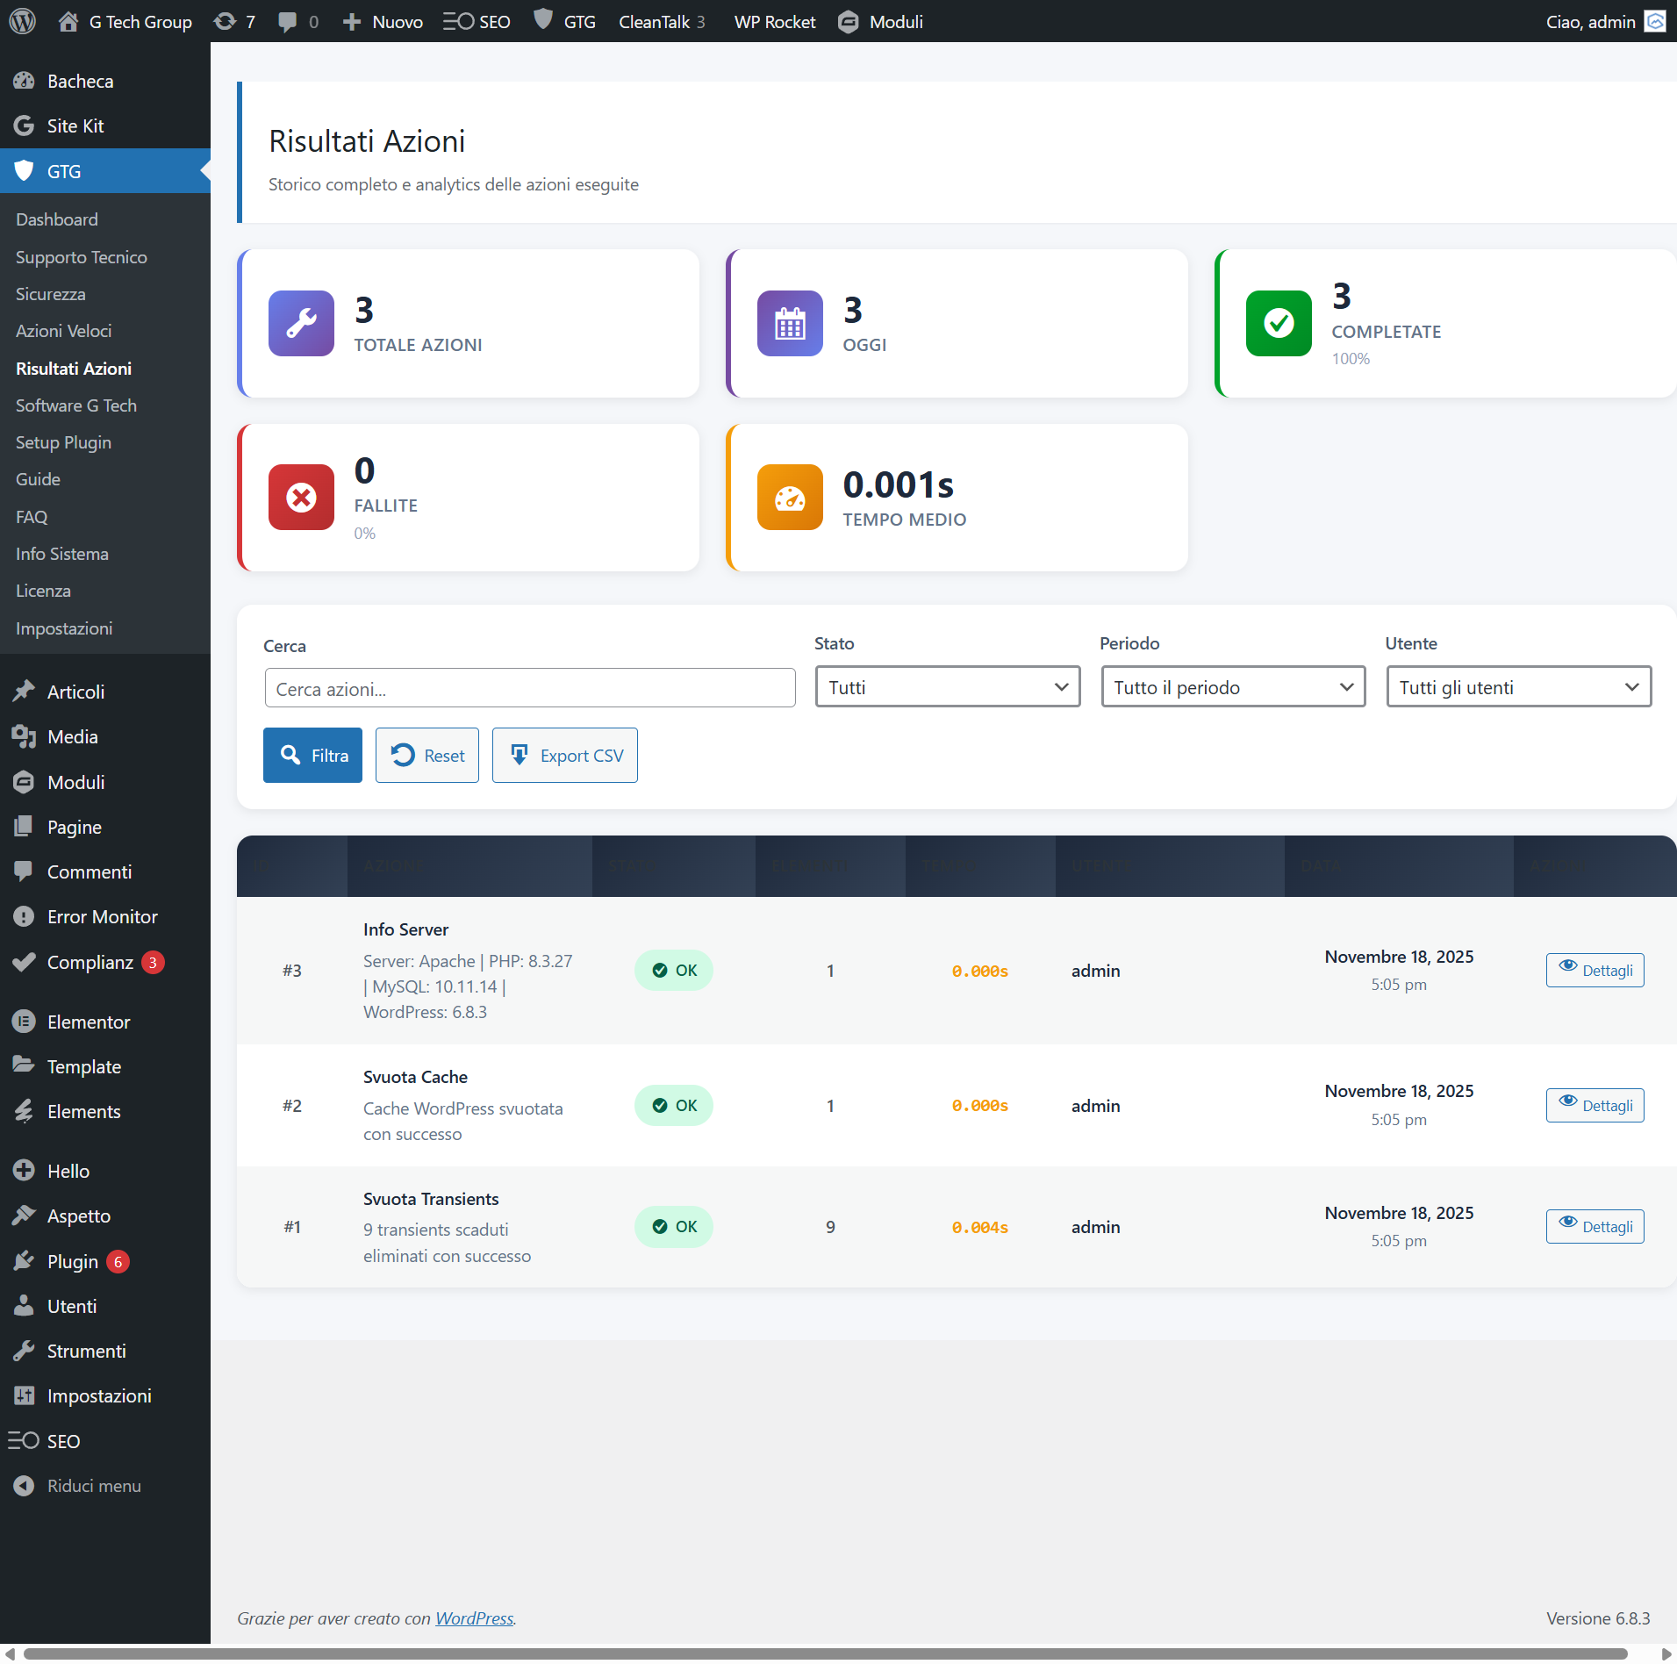This screenshot has width=1677, height=1664.
Task: Show details for Svuota Cache action
Action: pos(1595,1105)
